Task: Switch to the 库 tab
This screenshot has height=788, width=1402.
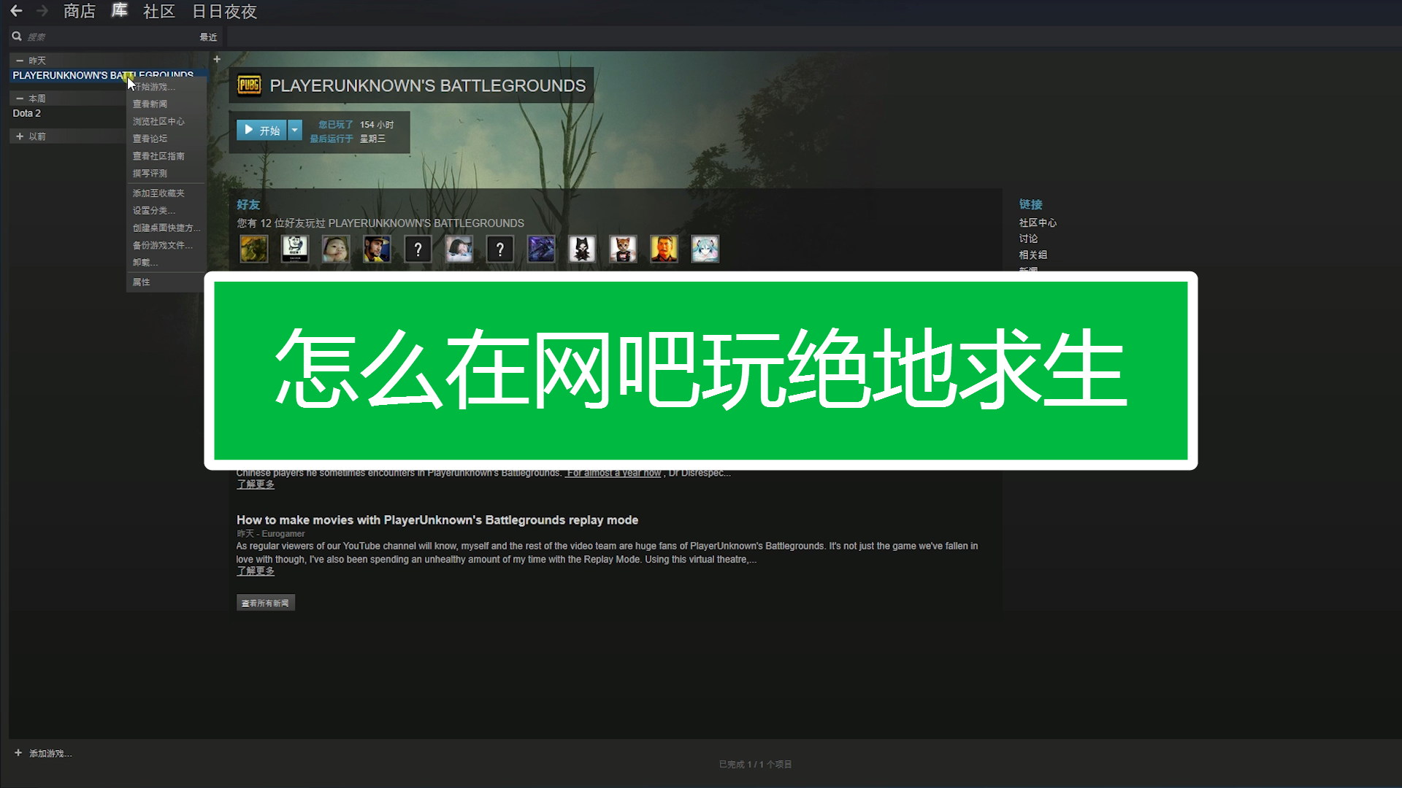Action: tap(120, 11)
